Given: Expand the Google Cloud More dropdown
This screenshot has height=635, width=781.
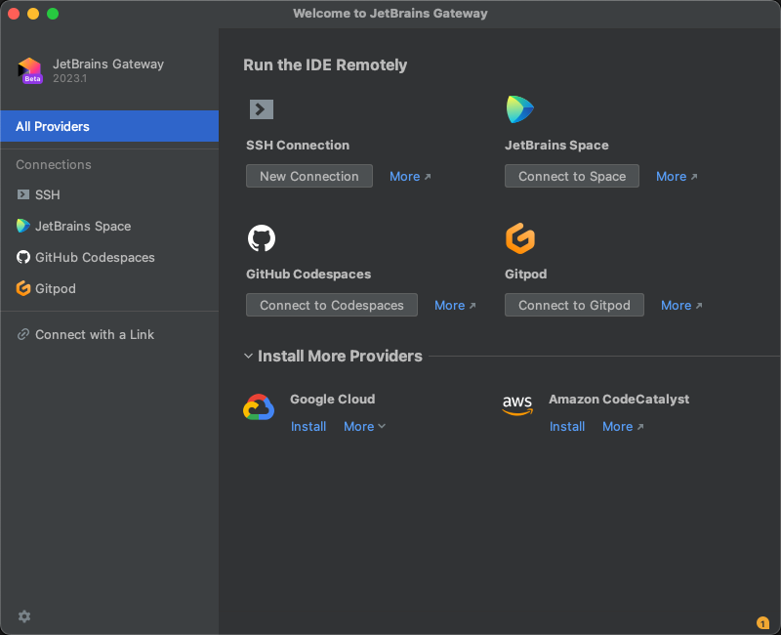Looking at the screenshot, I should (x=364, y=427).
